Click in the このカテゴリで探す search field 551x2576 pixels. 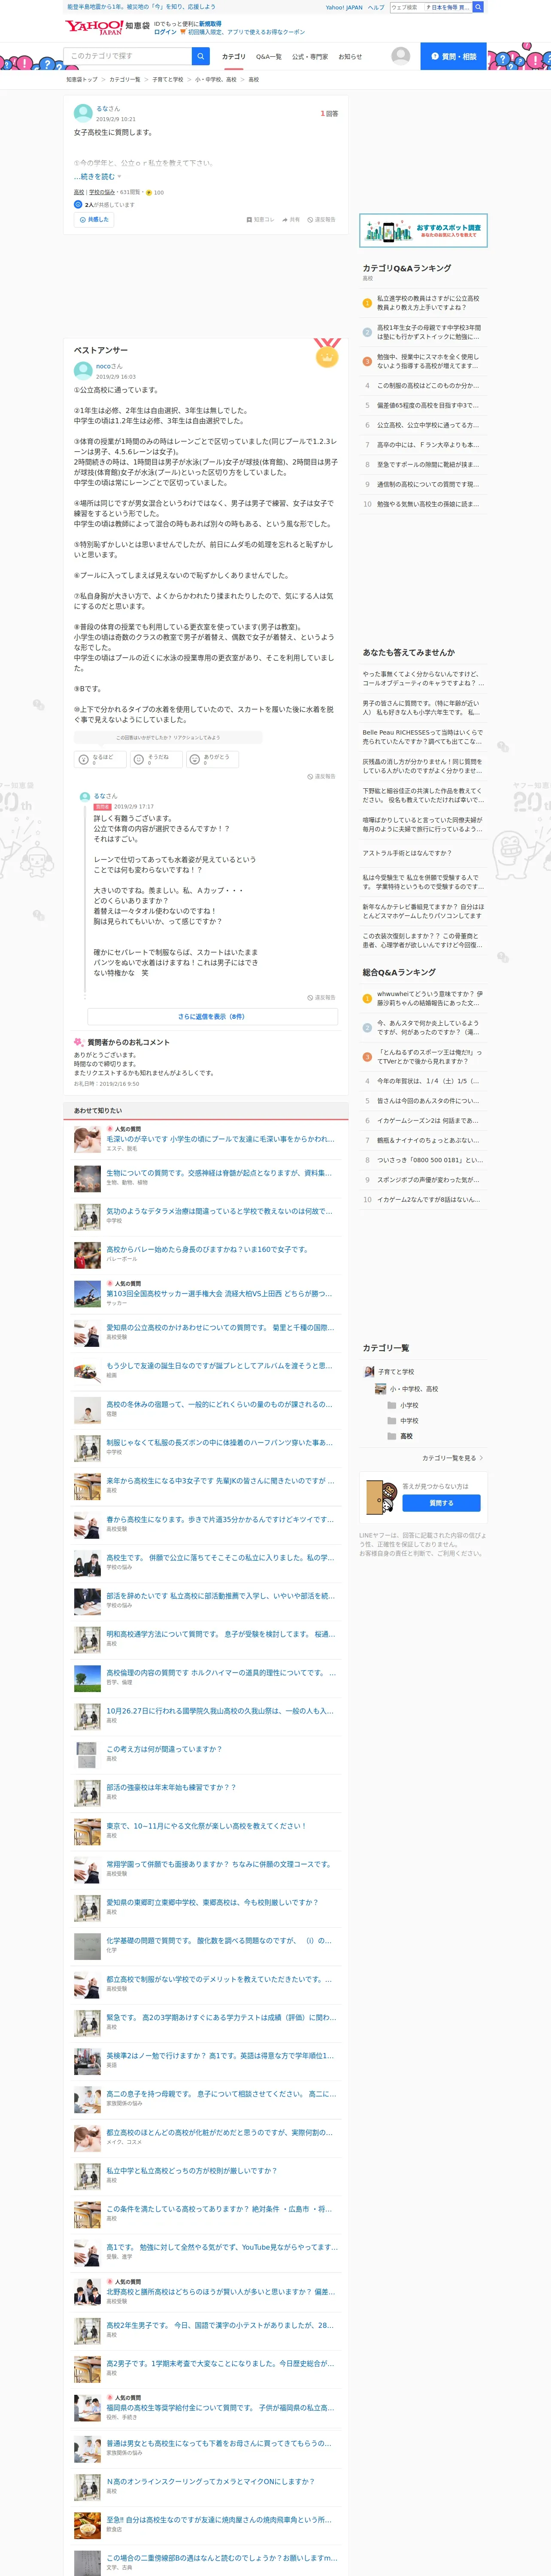128,56
